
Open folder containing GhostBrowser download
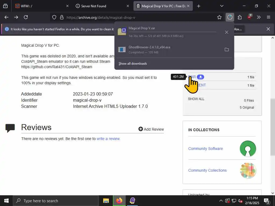[227, 50]
